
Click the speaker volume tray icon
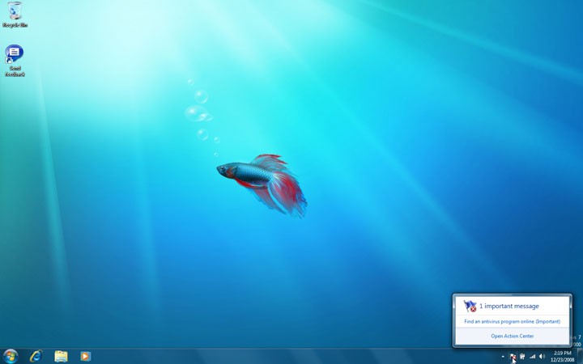(542, 357)
